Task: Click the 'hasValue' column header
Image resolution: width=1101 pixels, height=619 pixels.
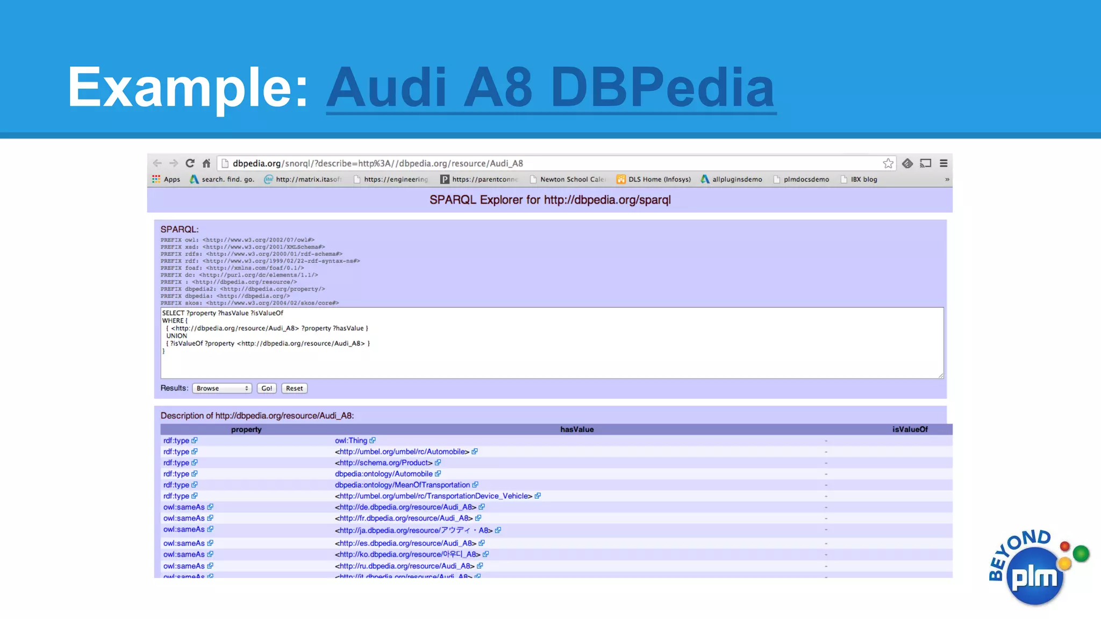Action: tap(577, 429)
